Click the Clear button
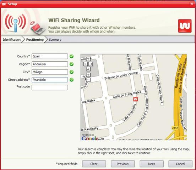This screenshot has height=170, width=196. pos(94,164)
